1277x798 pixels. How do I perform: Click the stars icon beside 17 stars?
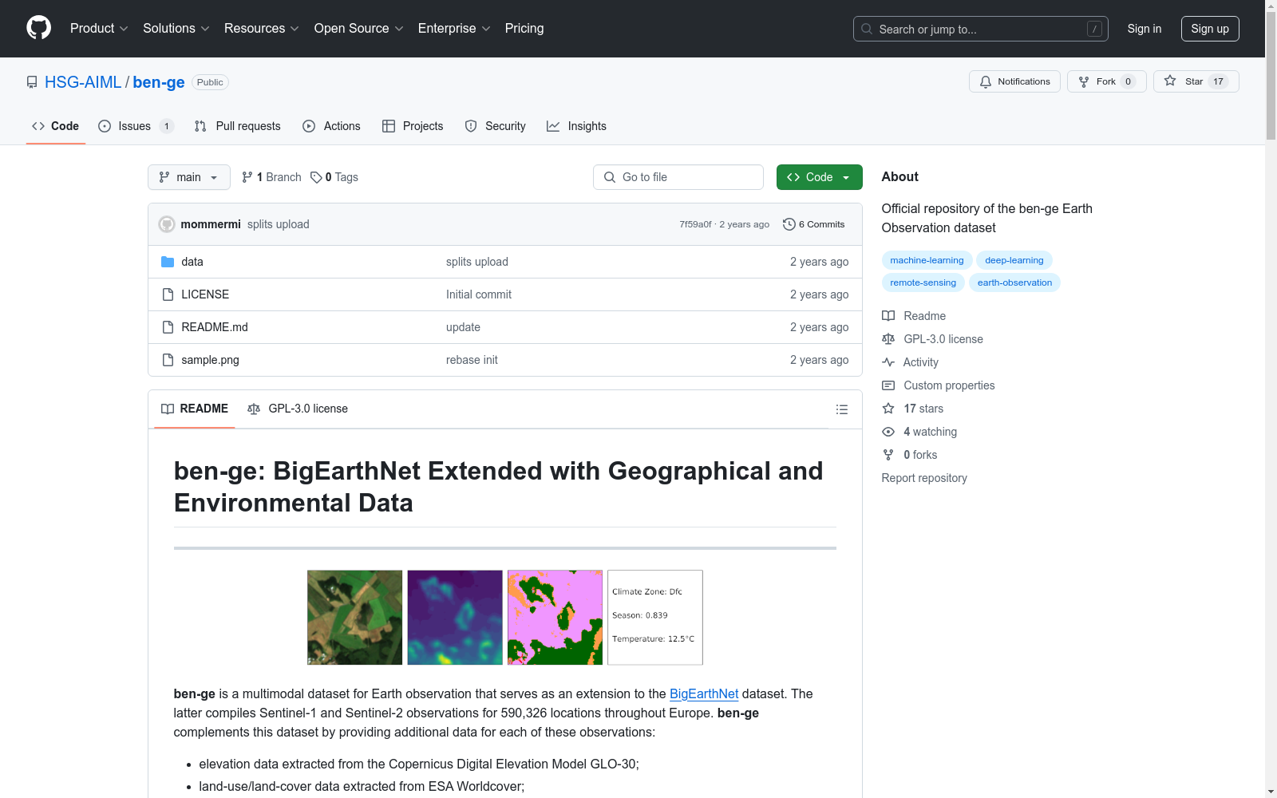coord(888,409)
